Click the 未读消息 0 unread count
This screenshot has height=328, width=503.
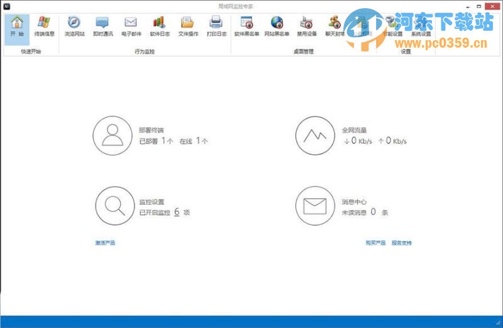(x=365, y=212)
